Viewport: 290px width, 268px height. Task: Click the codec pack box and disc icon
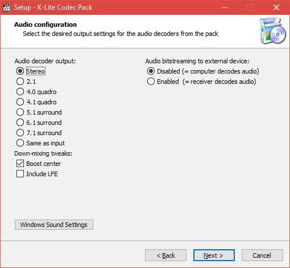(x=272, y=31)
